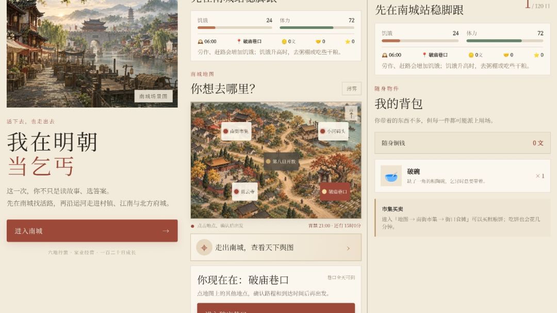Click the 24 hunger value above 随身物件
This screenshot has height=313, width=557.
click(455, 33)
